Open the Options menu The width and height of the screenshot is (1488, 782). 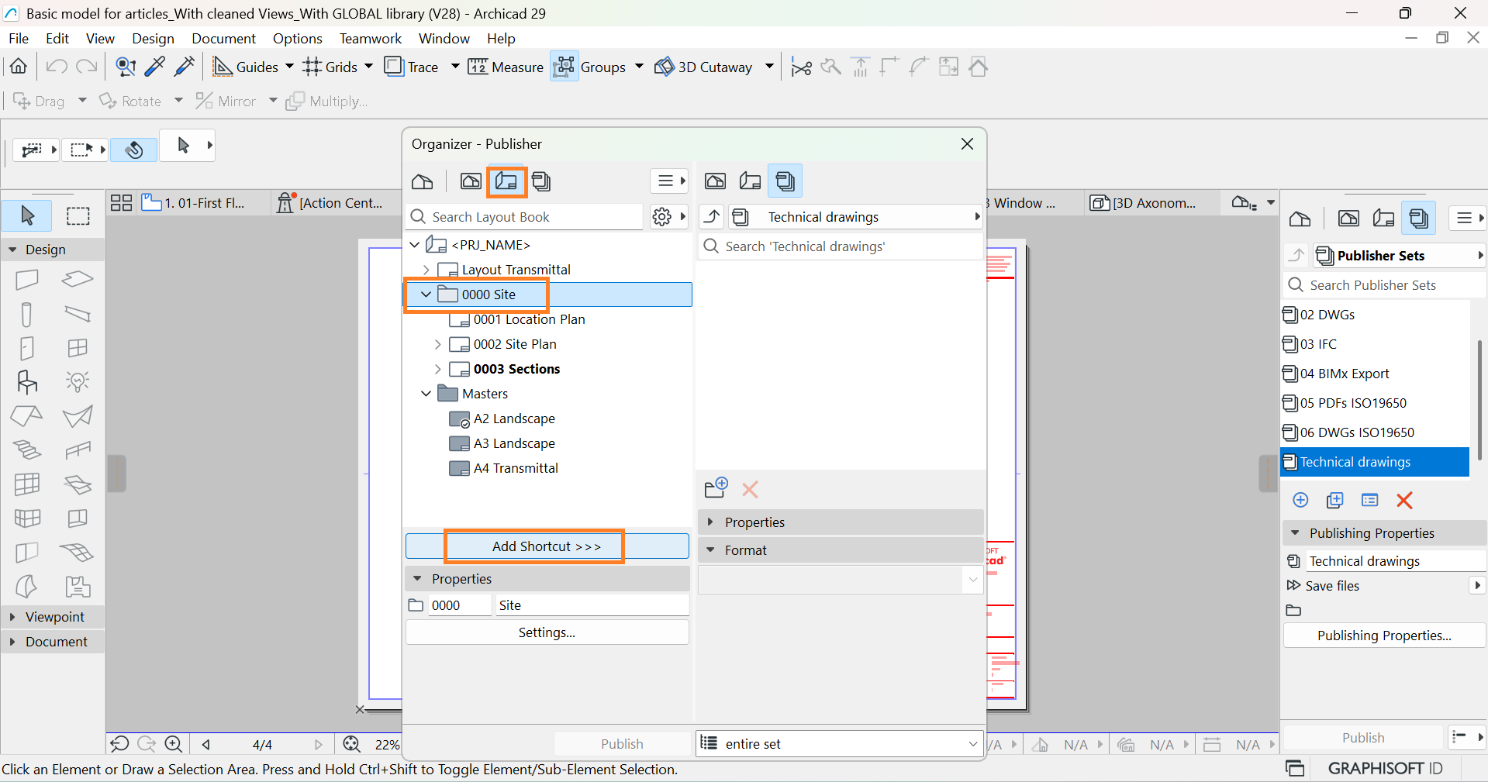pos(297,38)
